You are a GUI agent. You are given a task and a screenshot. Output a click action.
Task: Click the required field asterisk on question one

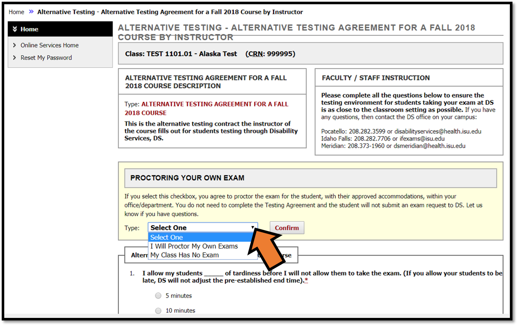click(x=307, y=280)
